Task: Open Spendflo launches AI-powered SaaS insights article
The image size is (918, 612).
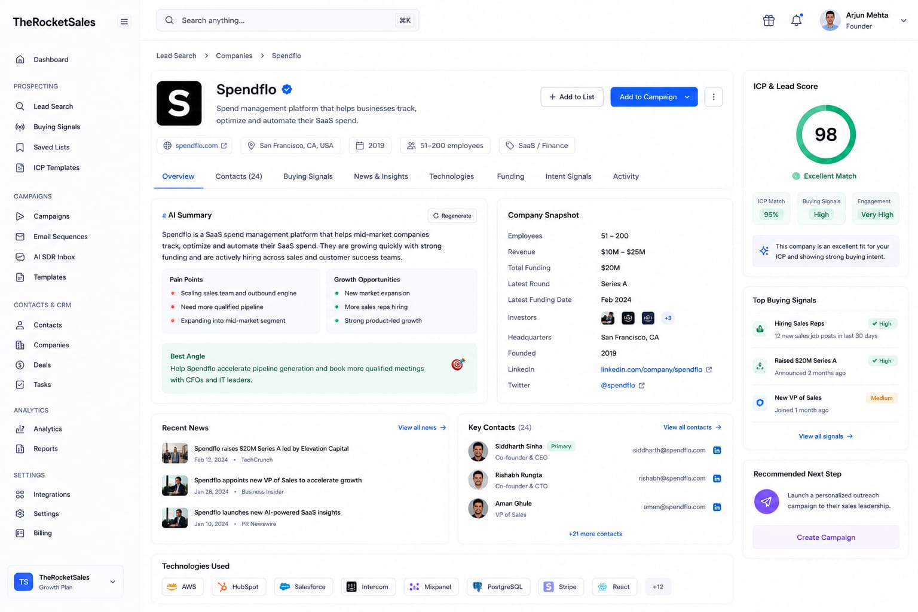Action: pos(267,512)
